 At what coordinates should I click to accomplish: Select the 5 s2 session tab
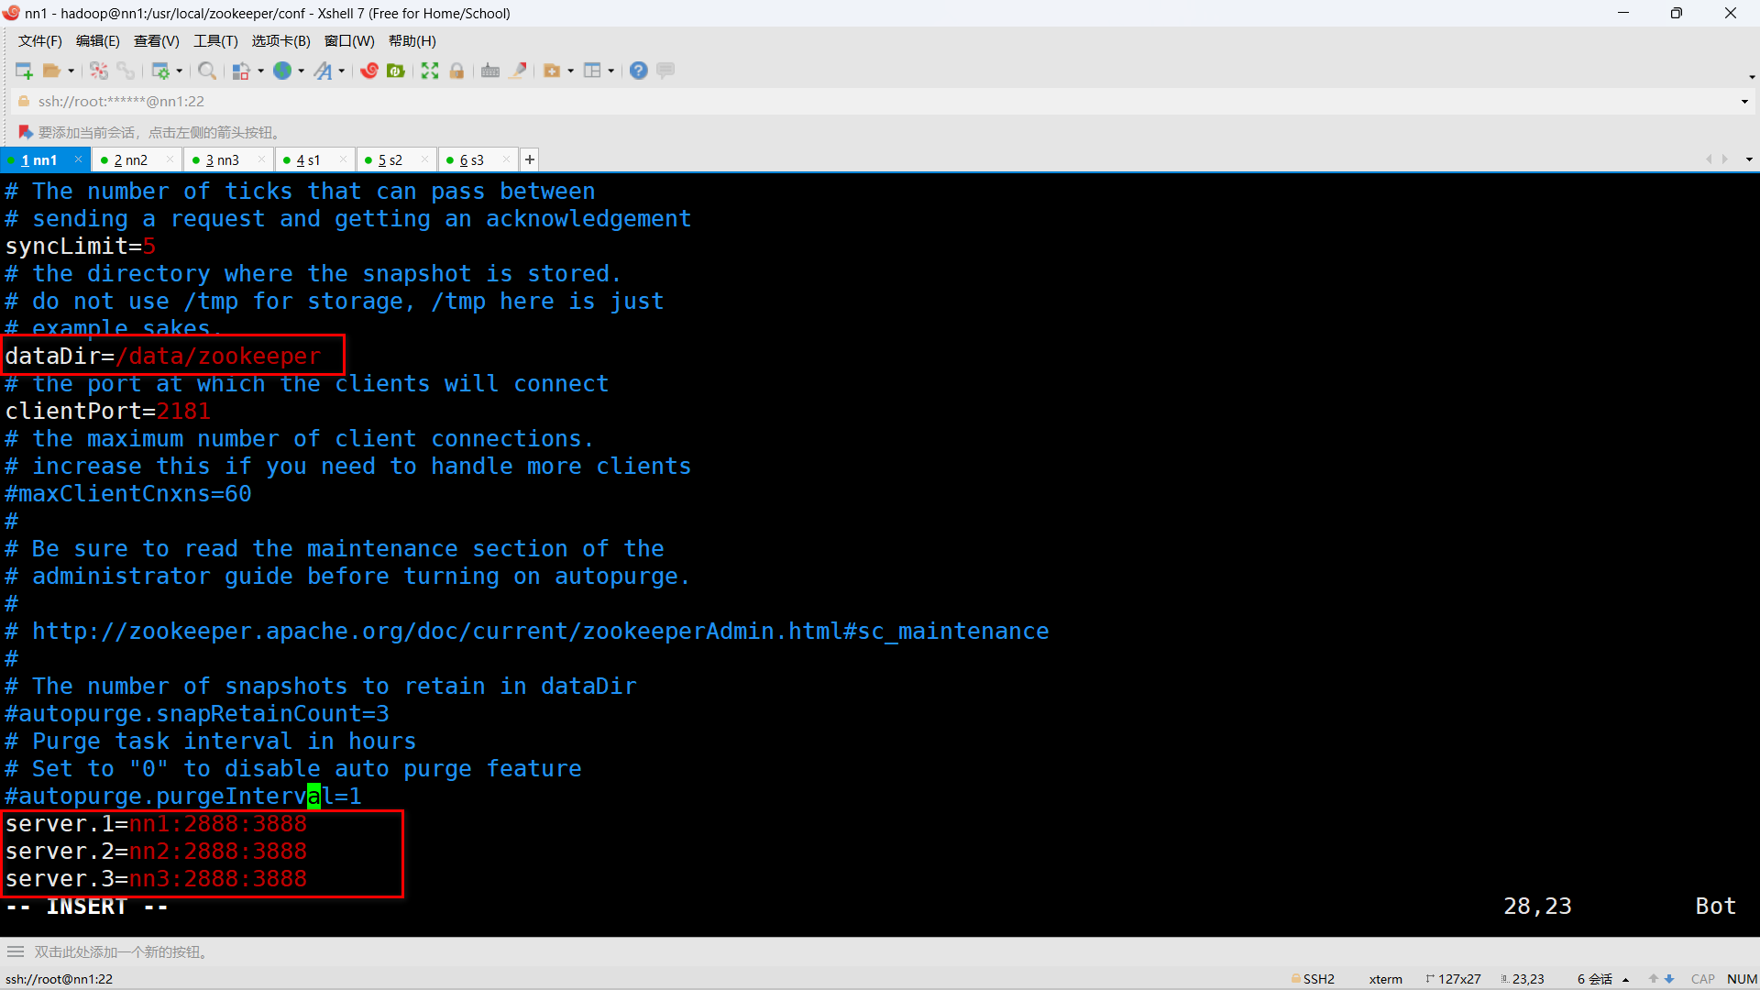coord(390,159)
